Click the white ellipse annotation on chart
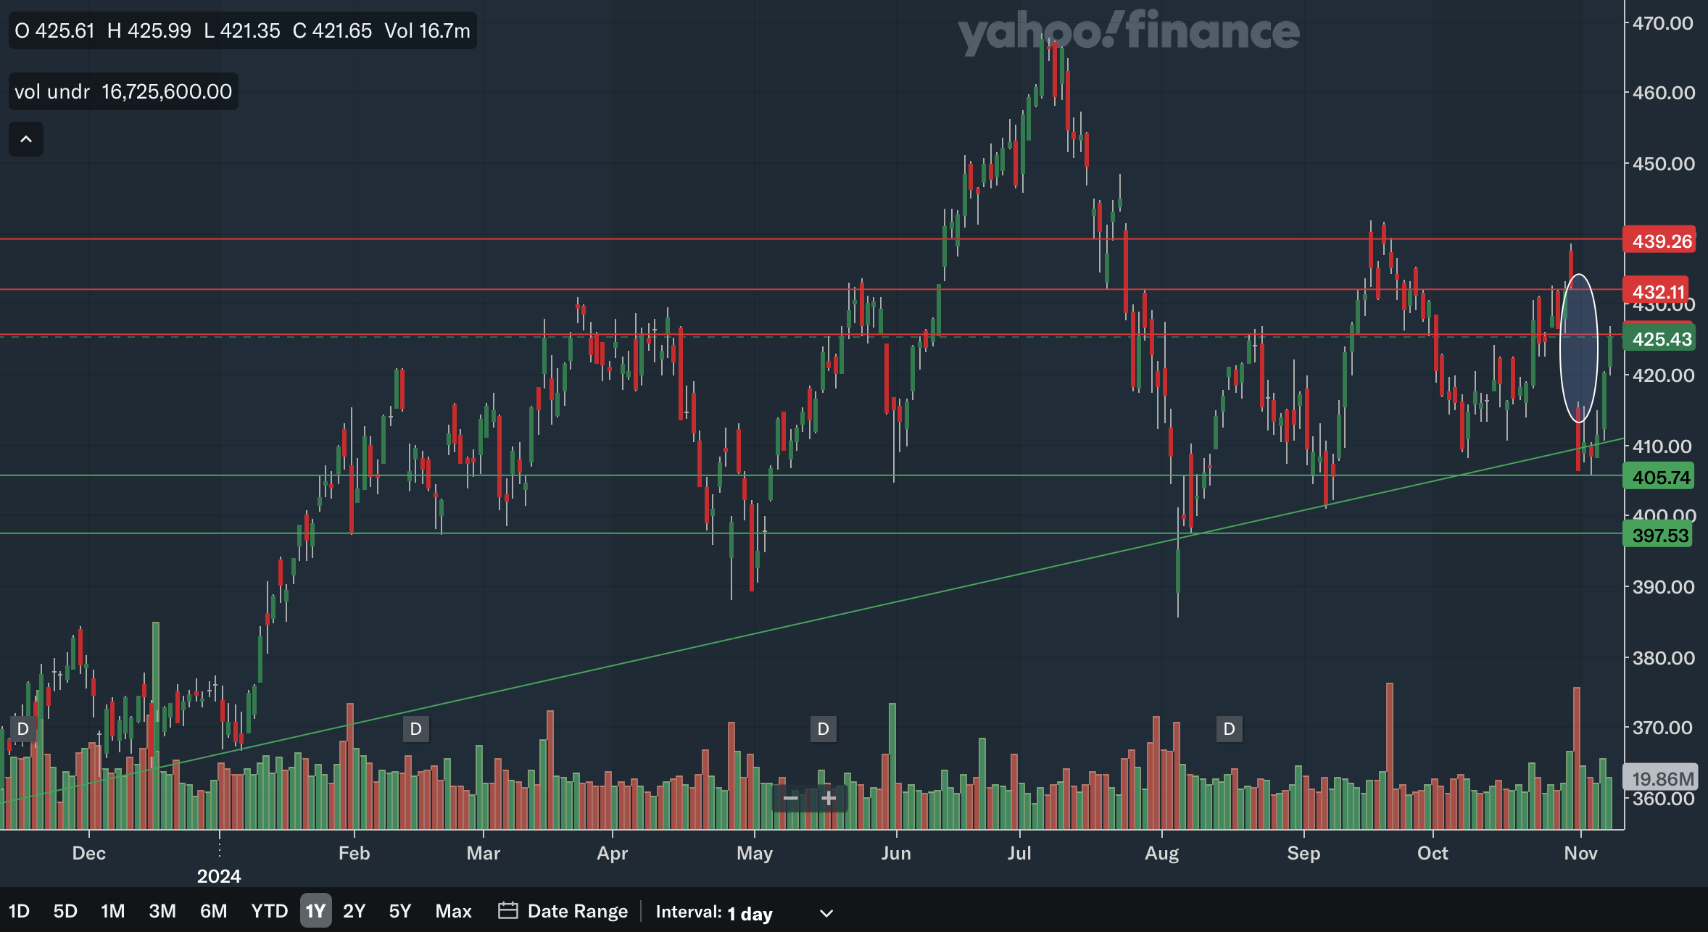The height and width of the screenshot is (932, 1708). click(x=1578, y=348)
